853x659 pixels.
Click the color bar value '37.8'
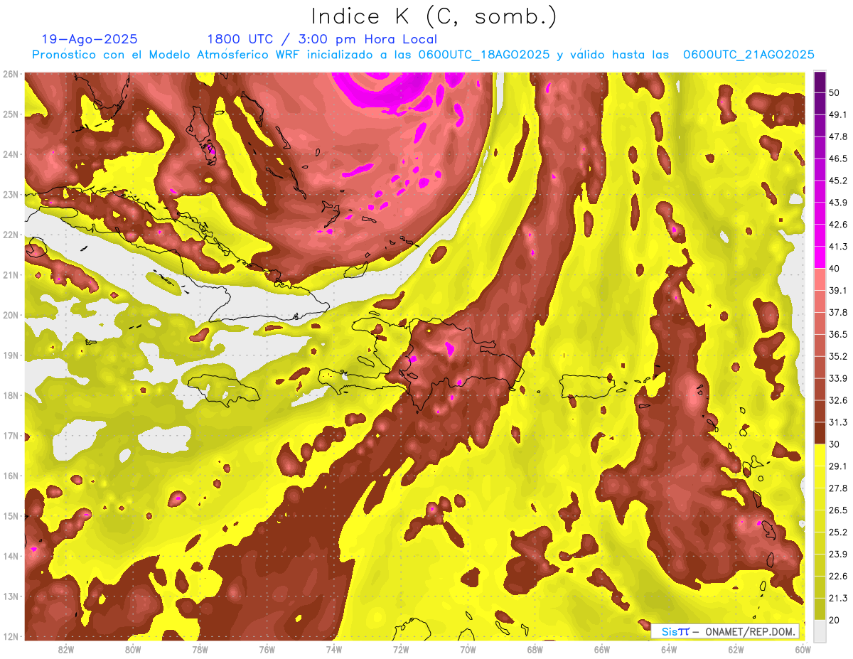click(837, 312)
